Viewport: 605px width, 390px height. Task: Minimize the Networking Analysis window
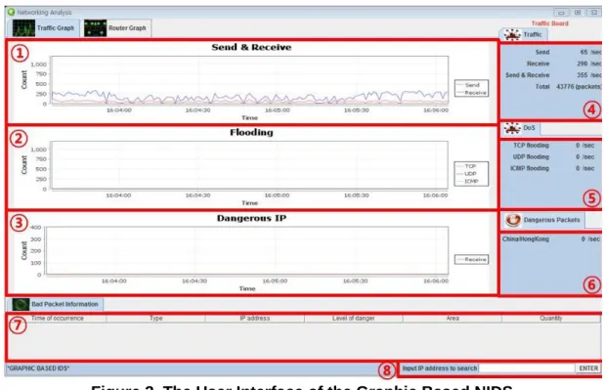click(561, 13)
